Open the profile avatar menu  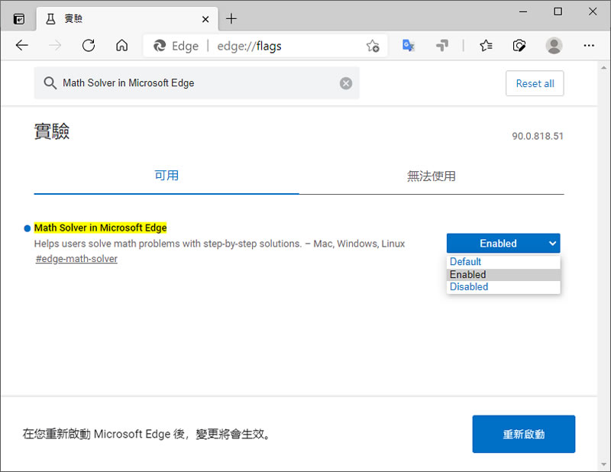[x=554, y=46]
